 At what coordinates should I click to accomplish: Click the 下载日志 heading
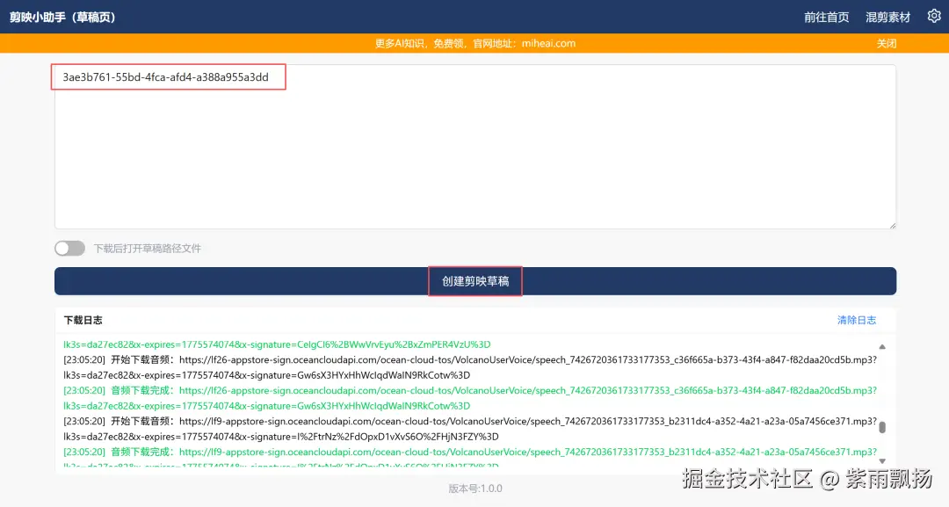click(x=83, y=320)
